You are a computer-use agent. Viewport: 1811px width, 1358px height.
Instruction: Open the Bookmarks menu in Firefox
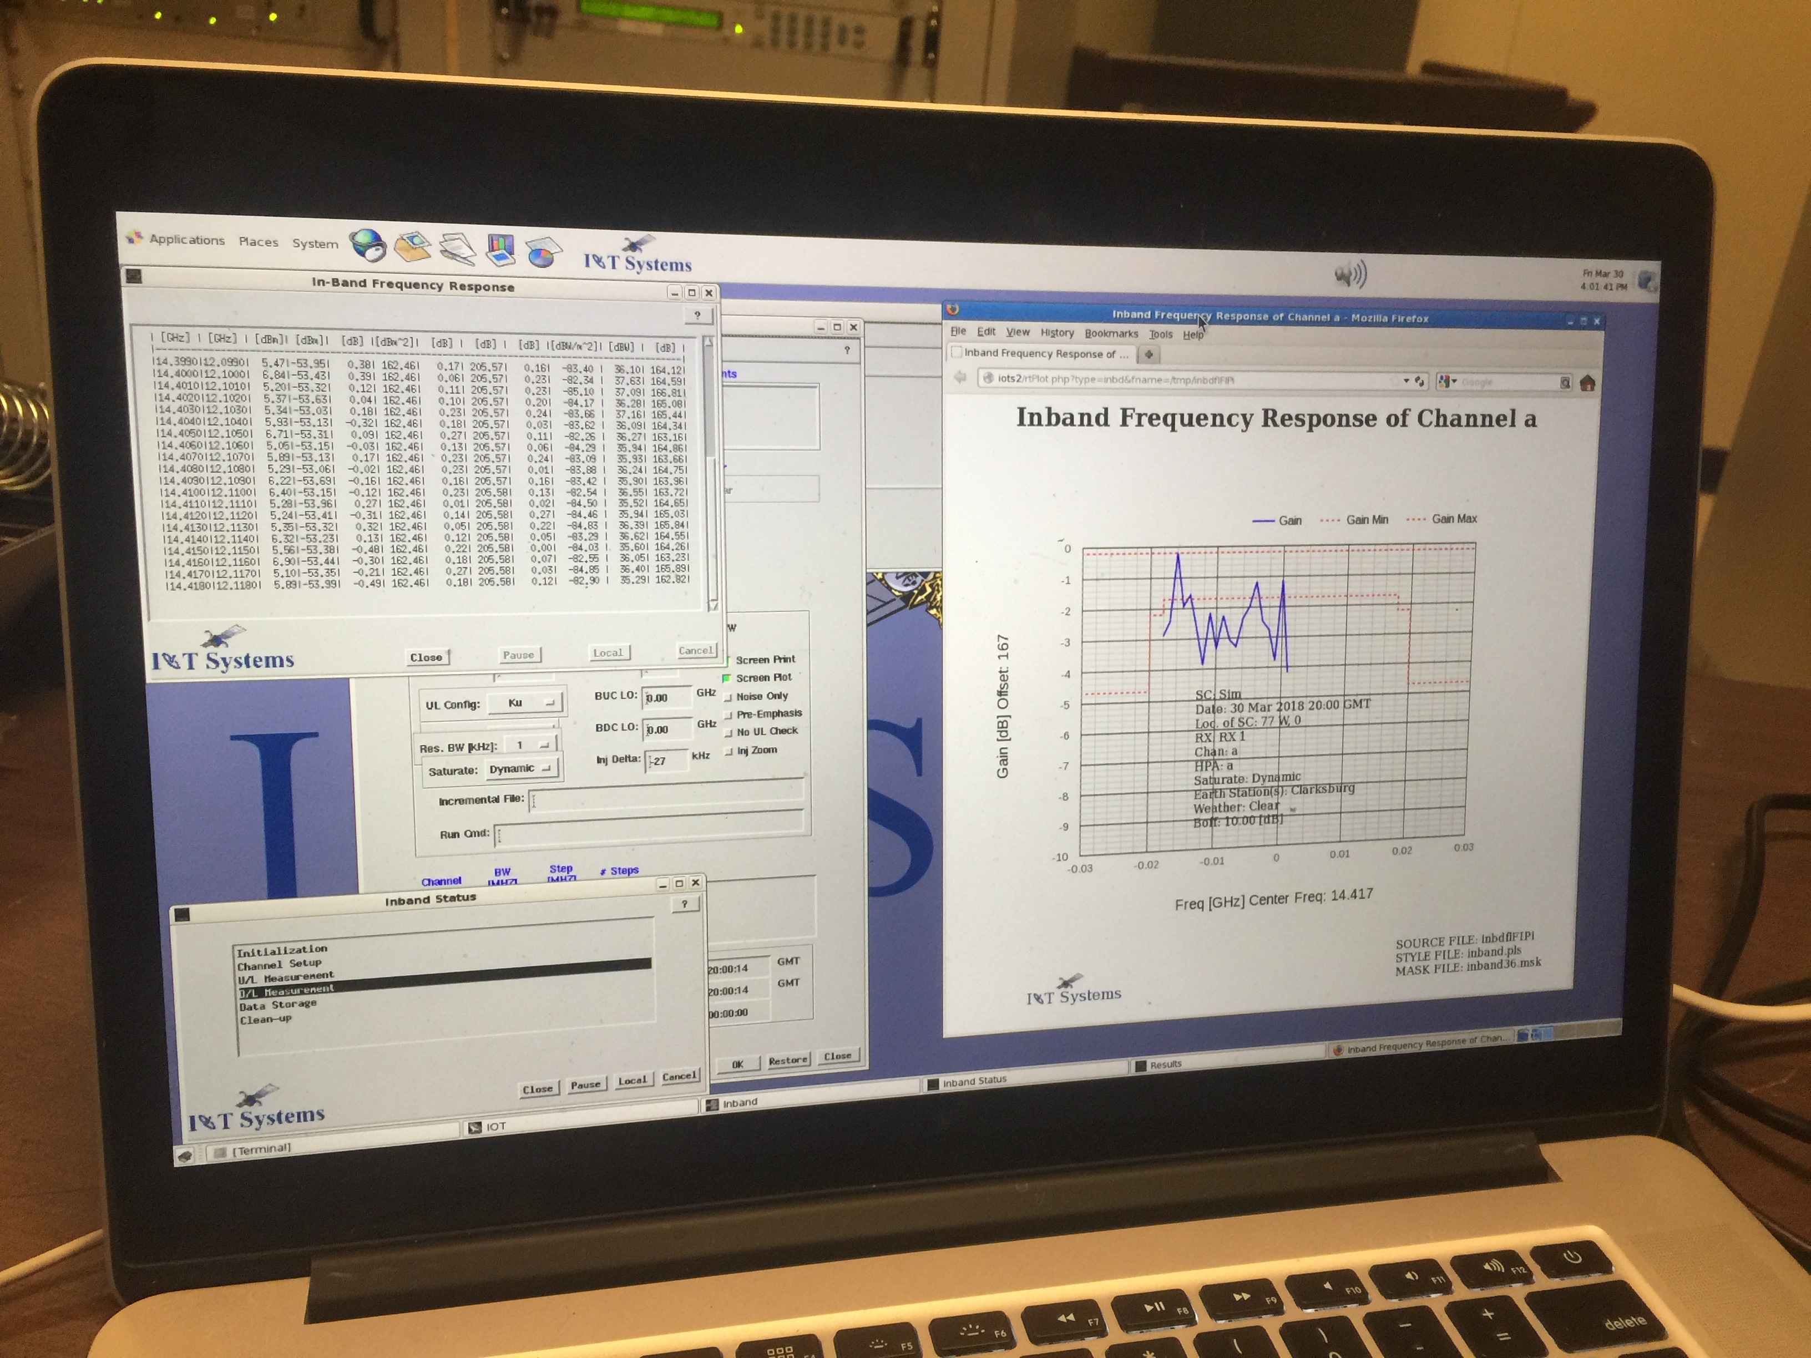[1111, 333]
